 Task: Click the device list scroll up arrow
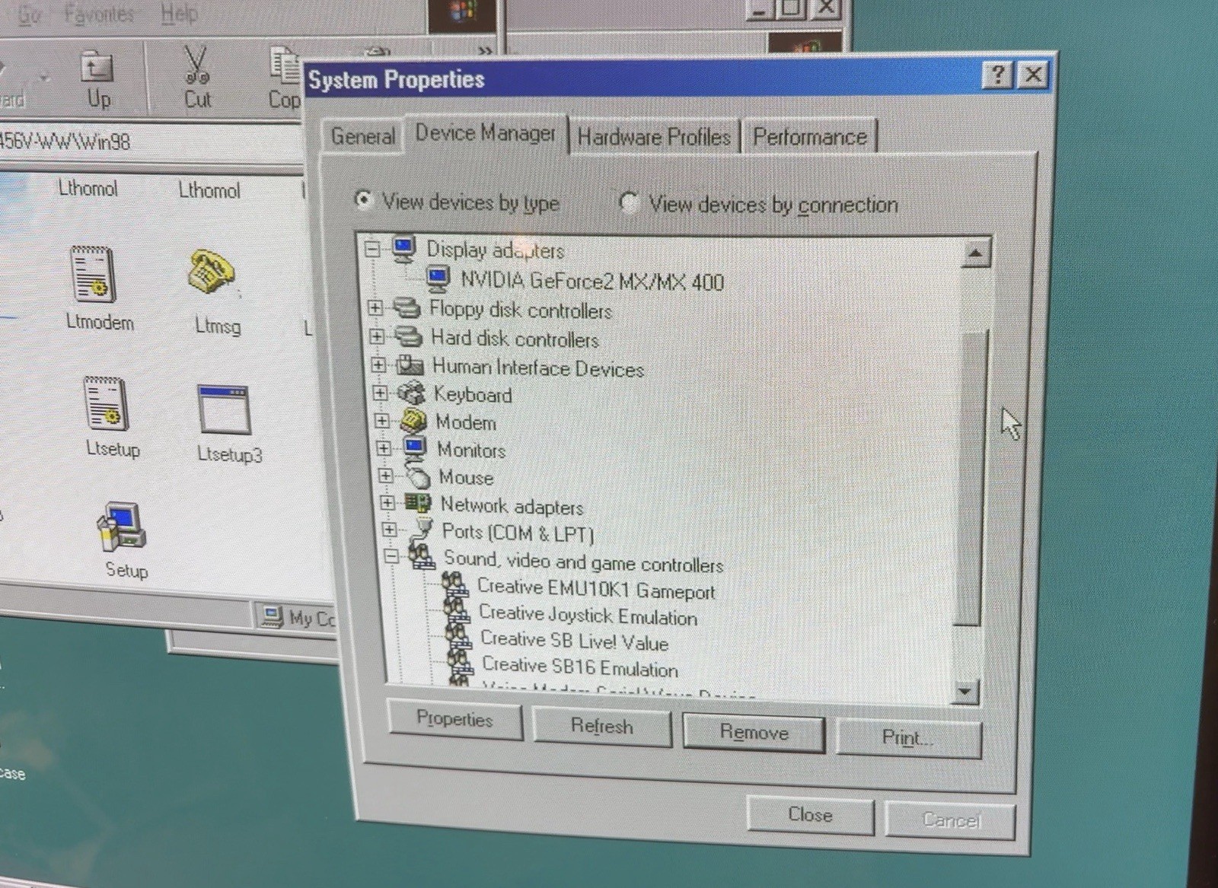(x=975, y=253)
